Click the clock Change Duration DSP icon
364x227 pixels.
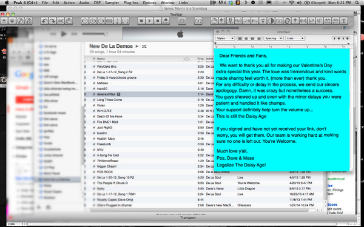214,21
